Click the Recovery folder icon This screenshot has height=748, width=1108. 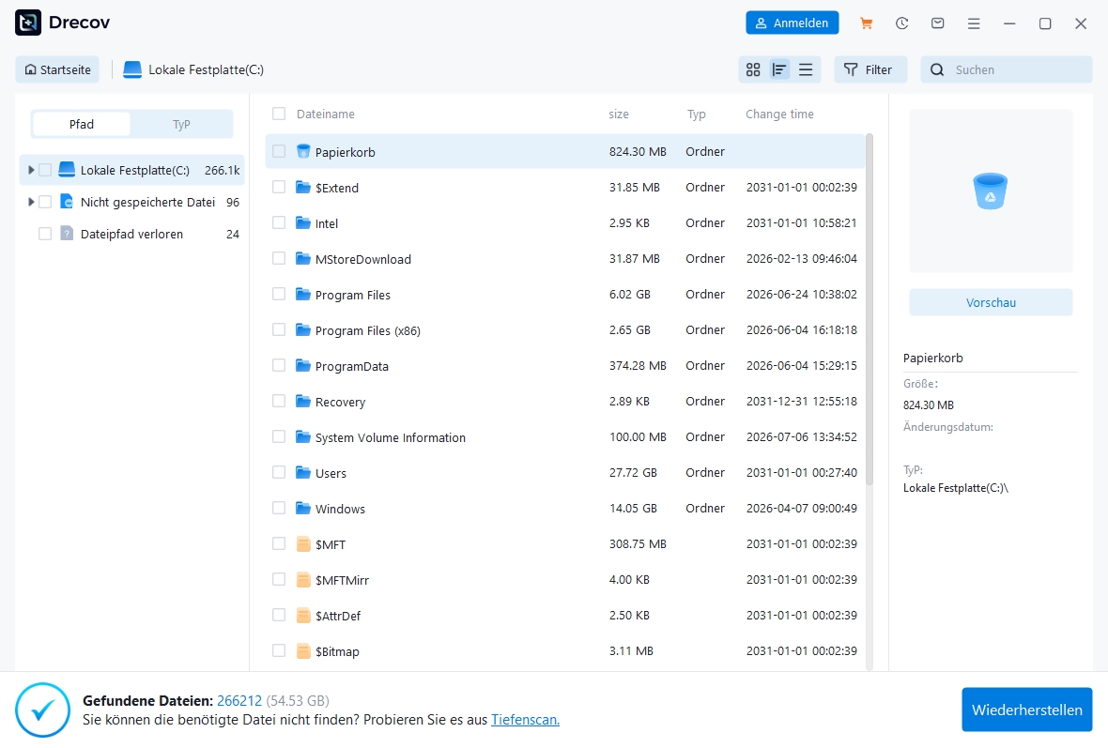click(303, 401)
